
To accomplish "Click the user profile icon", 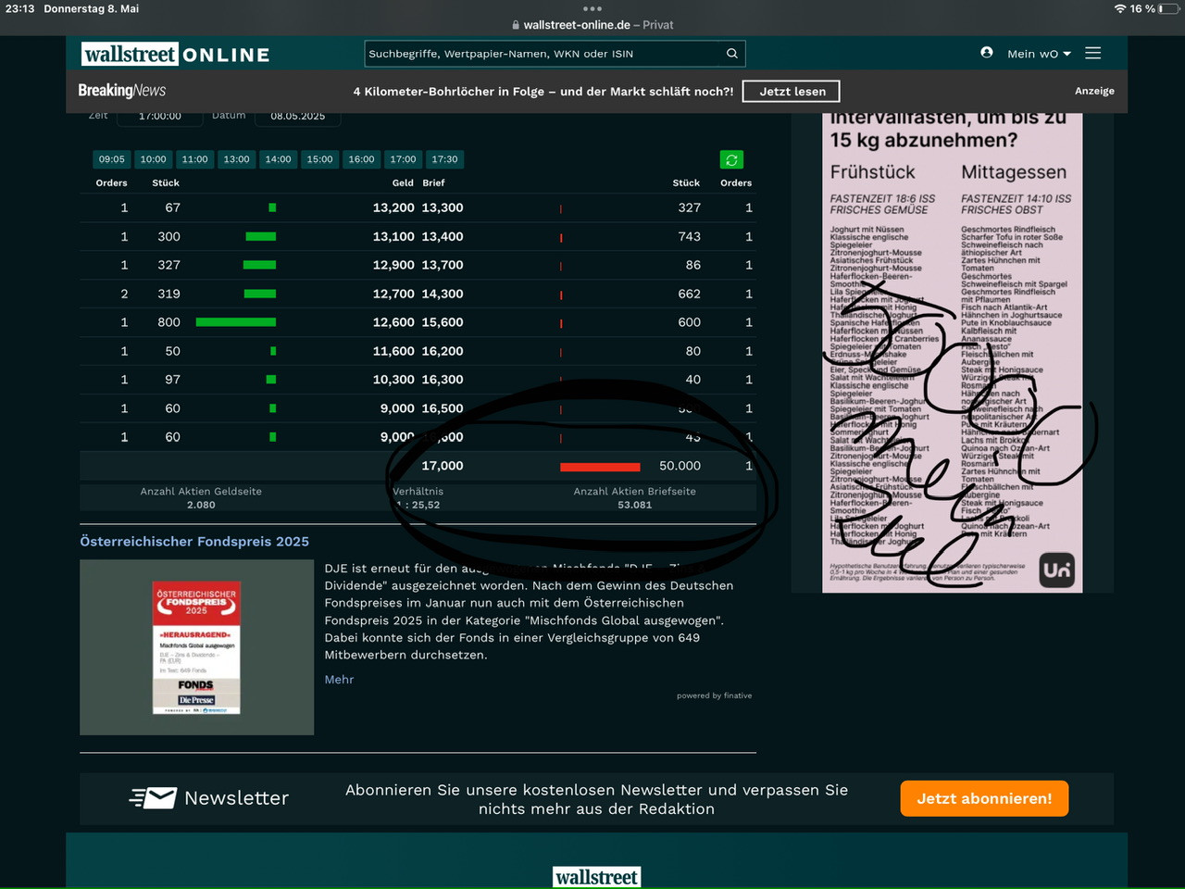I will point(987,53).
